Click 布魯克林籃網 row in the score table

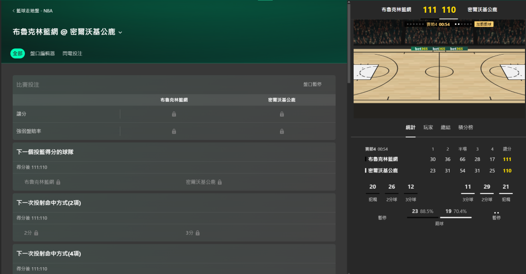point(438,159)
